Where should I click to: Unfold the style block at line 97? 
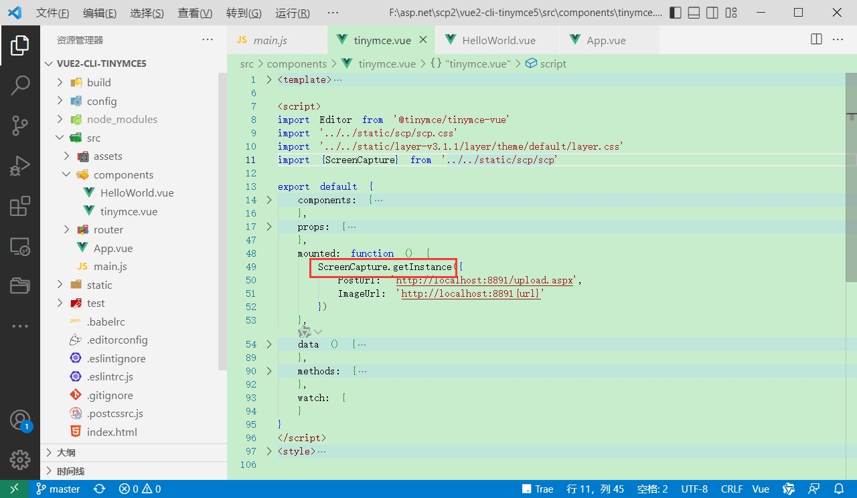click(269, 451)
